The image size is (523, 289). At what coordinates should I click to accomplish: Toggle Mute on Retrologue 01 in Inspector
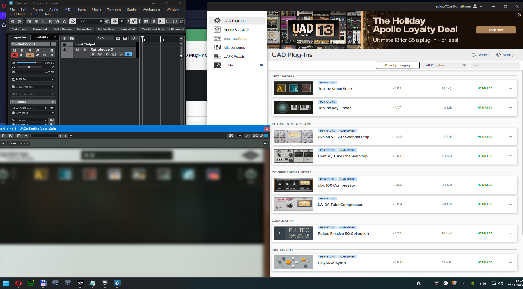coord(14,51)
